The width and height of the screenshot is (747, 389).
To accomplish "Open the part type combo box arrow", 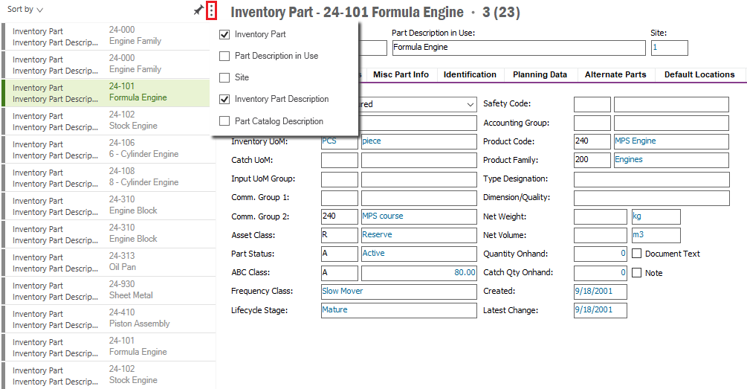I will tap(468, 105).
